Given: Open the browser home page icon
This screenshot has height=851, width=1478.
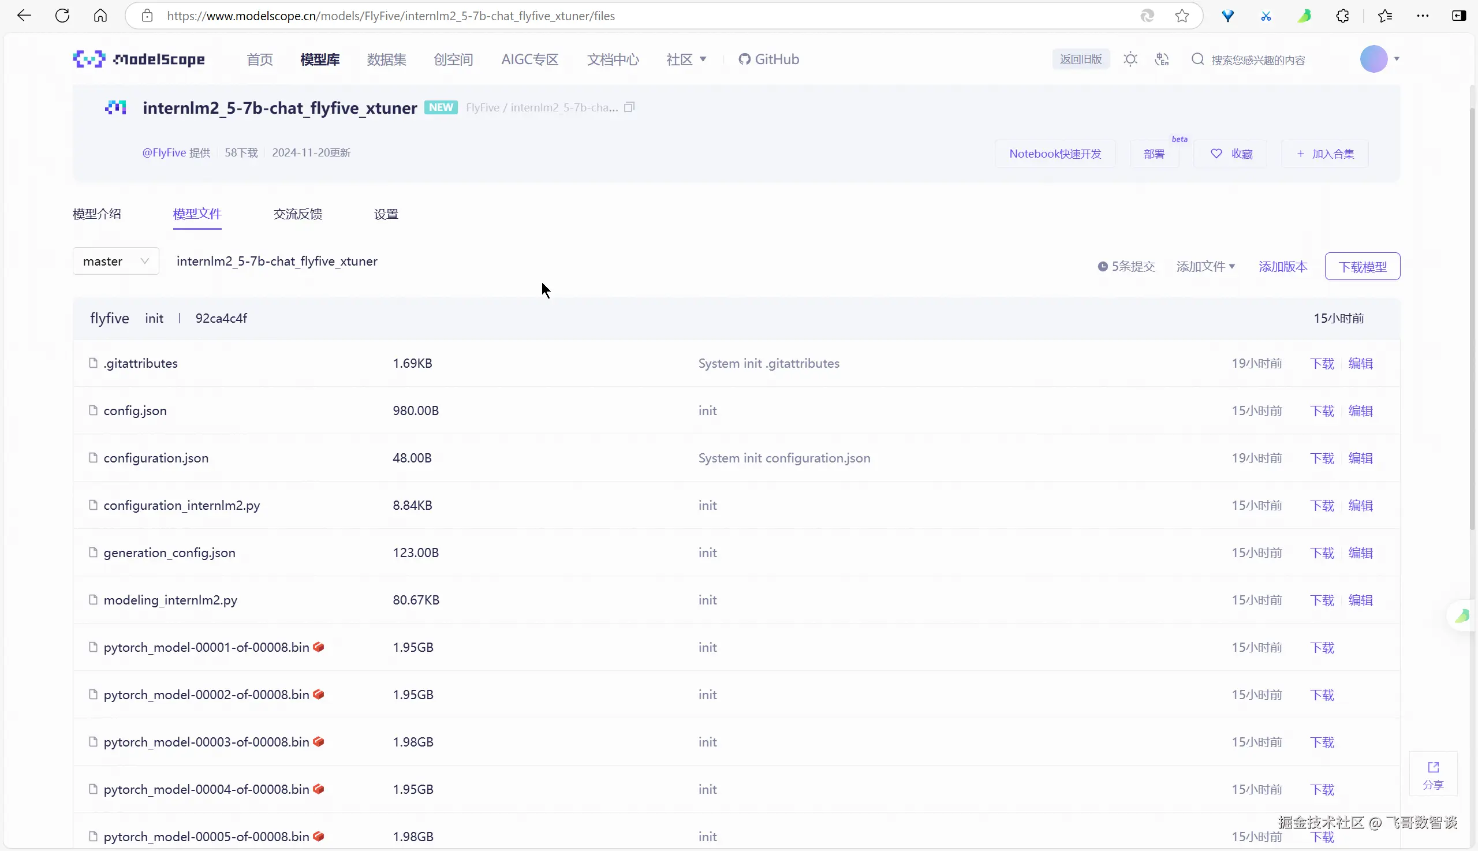Looking at the screenshot, I should click(100, 16).
